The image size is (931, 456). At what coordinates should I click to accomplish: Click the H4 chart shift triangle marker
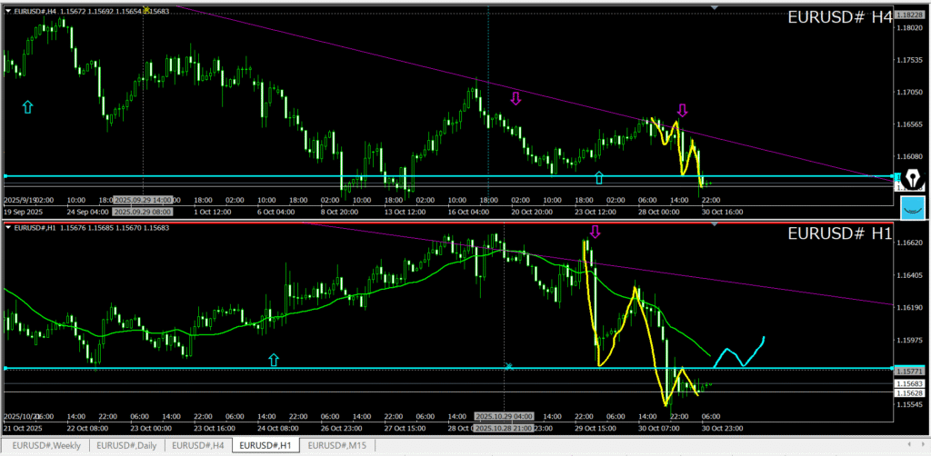point(714,7)
